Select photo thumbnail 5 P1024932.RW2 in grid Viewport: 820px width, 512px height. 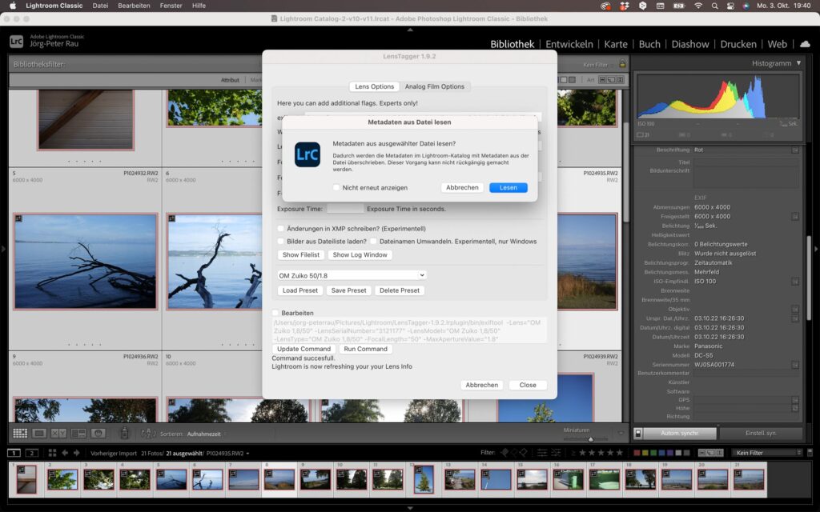click(x=85, y=262)
